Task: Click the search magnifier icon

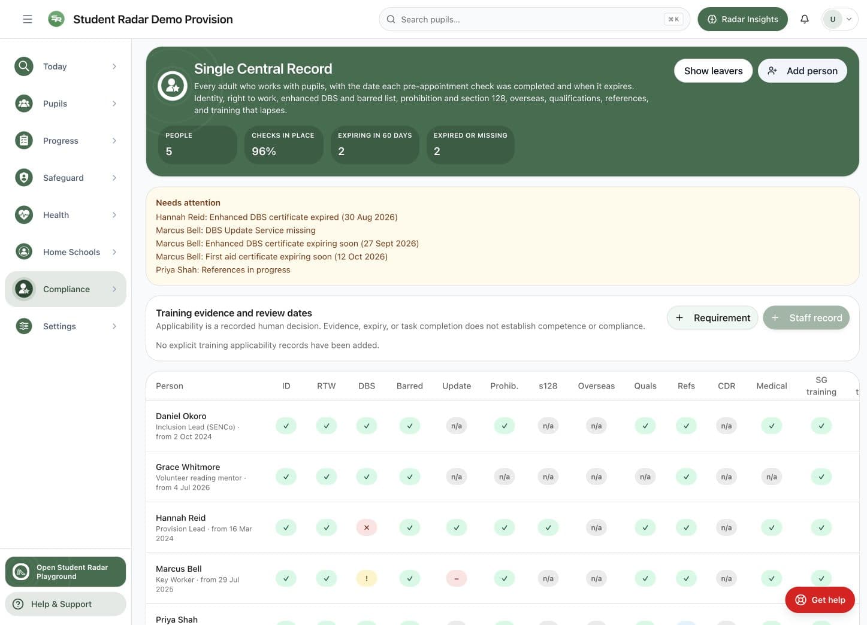Action: [x=391, y=19]
